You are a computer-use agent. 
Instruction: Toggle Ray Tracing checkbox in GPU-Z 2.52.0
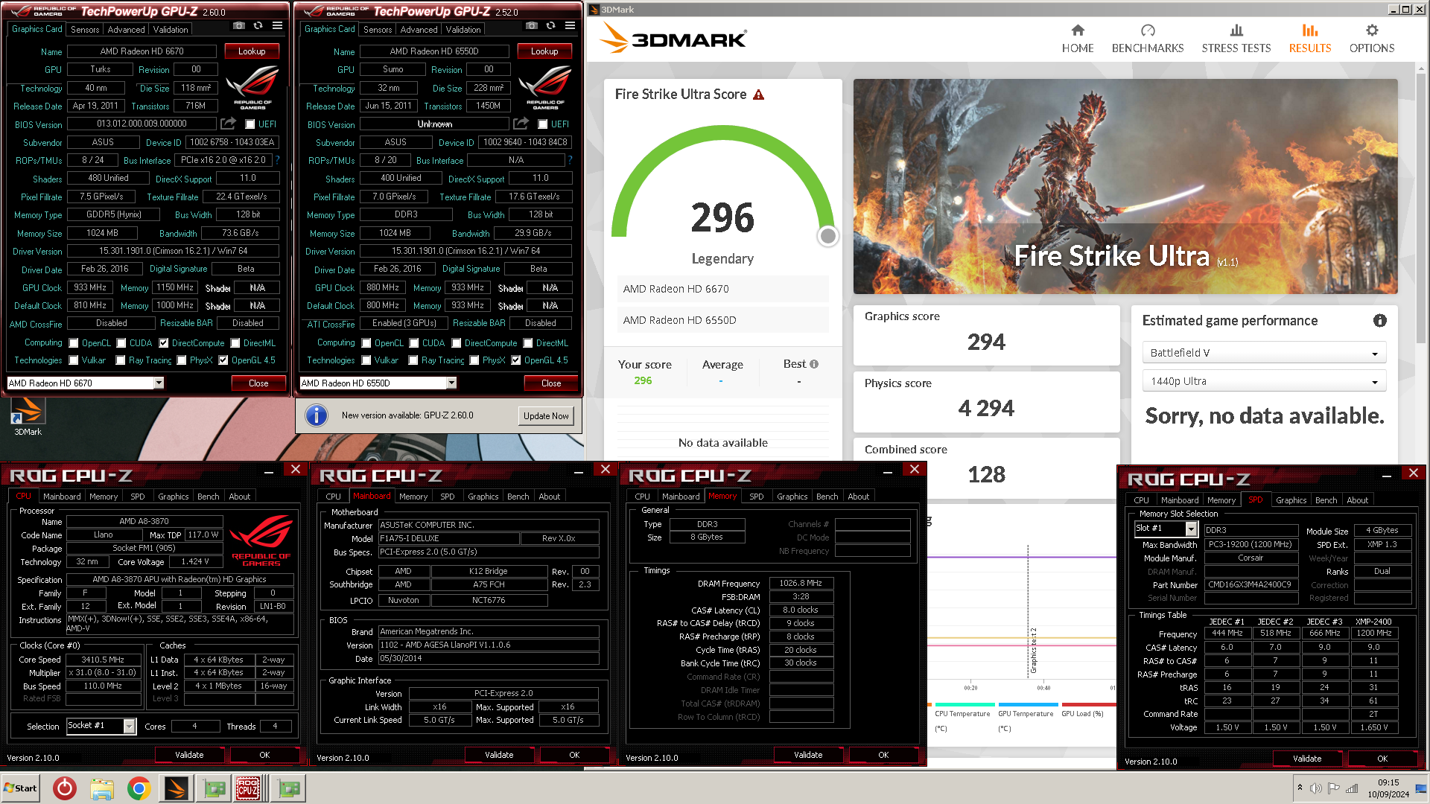[413, 360]
